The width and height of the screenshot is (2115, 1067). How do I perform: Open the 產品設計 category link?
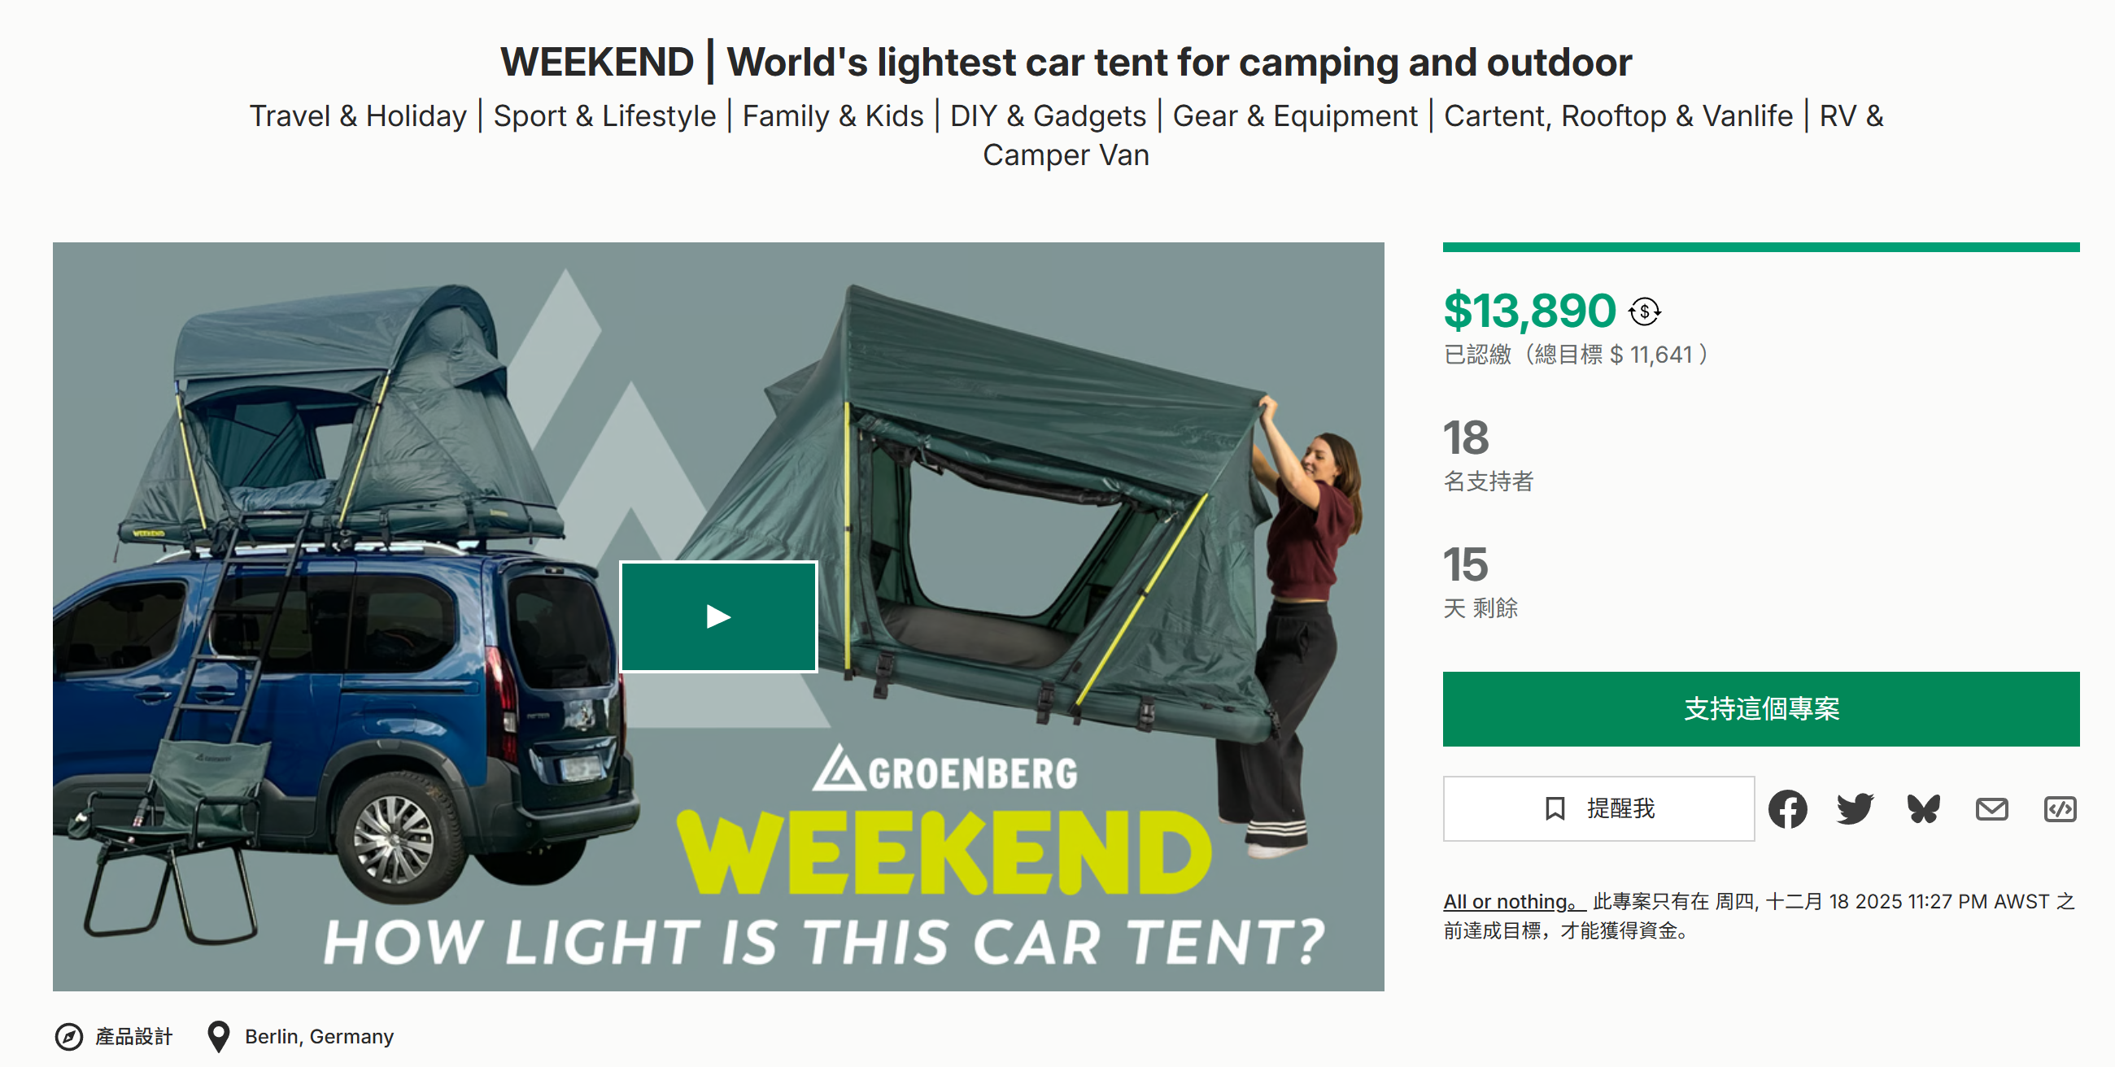pyautogui.click(x=134, y=1037)
